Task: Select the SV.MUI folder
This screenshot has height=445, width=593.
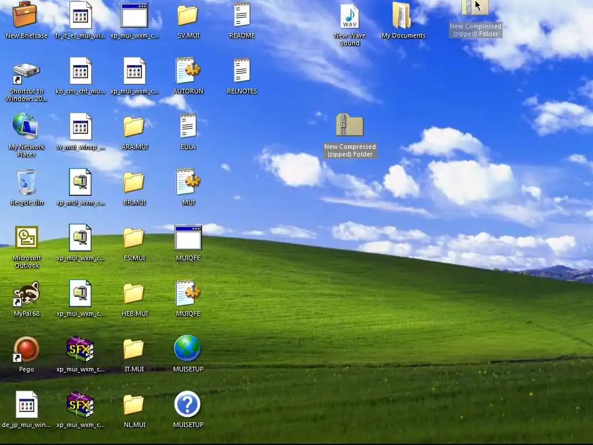Action: point(188,15)
